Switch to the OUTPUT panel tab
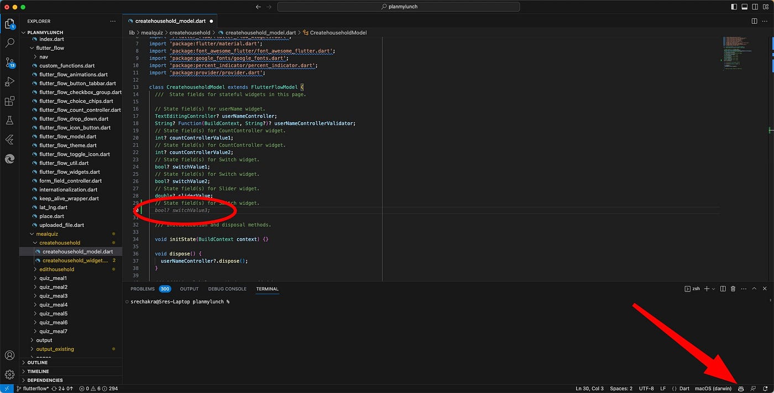This screenshot has width=774, height=393. tap(189, 289)
